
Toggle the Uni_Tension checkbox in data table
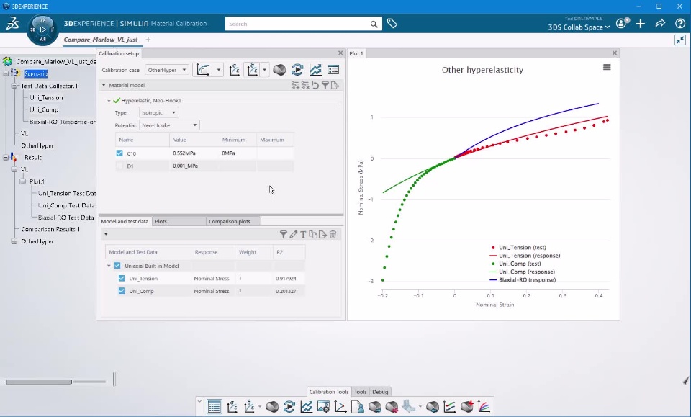point(122,278)
